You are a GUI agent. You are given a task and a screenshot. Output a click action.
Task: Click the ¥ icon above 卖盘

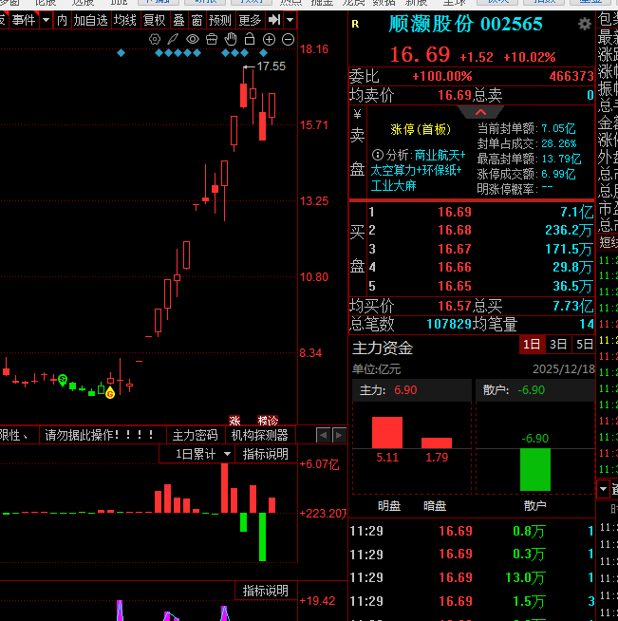(357, 115)
